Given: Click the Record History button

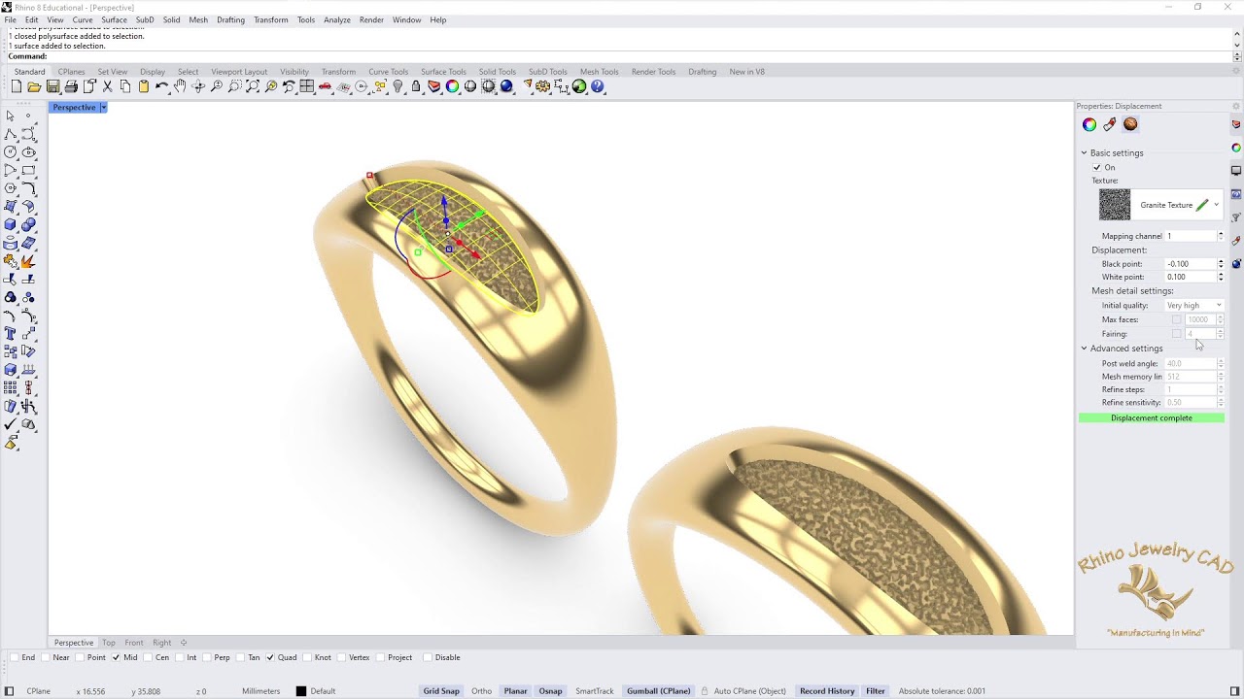Looking at the screenshot, I should click(827, 691).
